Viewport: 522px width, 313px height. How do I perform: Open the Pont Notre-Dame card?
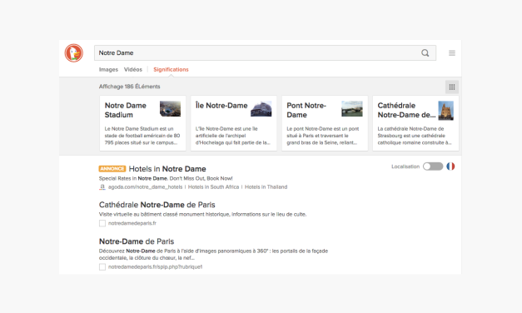[325, 123]
